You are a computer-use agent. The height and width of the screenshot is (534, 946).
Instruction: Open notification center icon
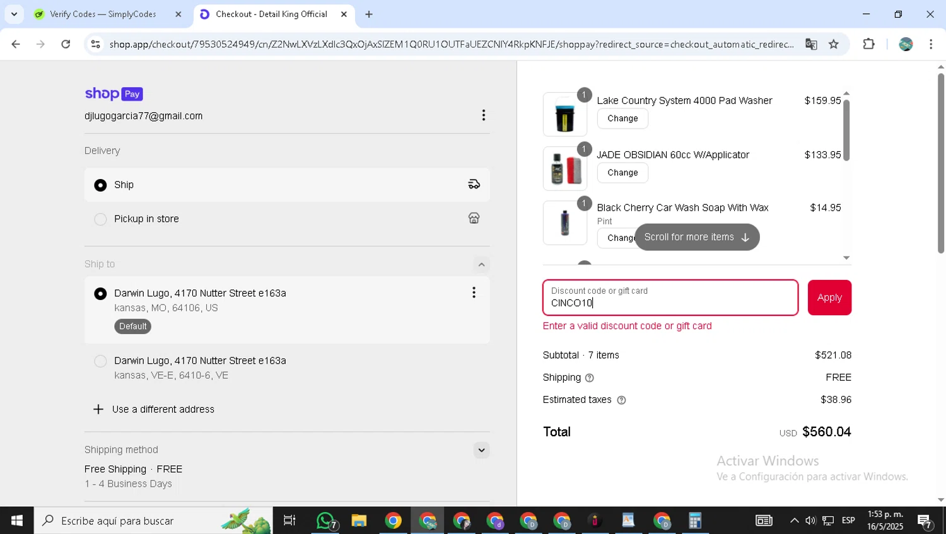click(x=925, y=521)
